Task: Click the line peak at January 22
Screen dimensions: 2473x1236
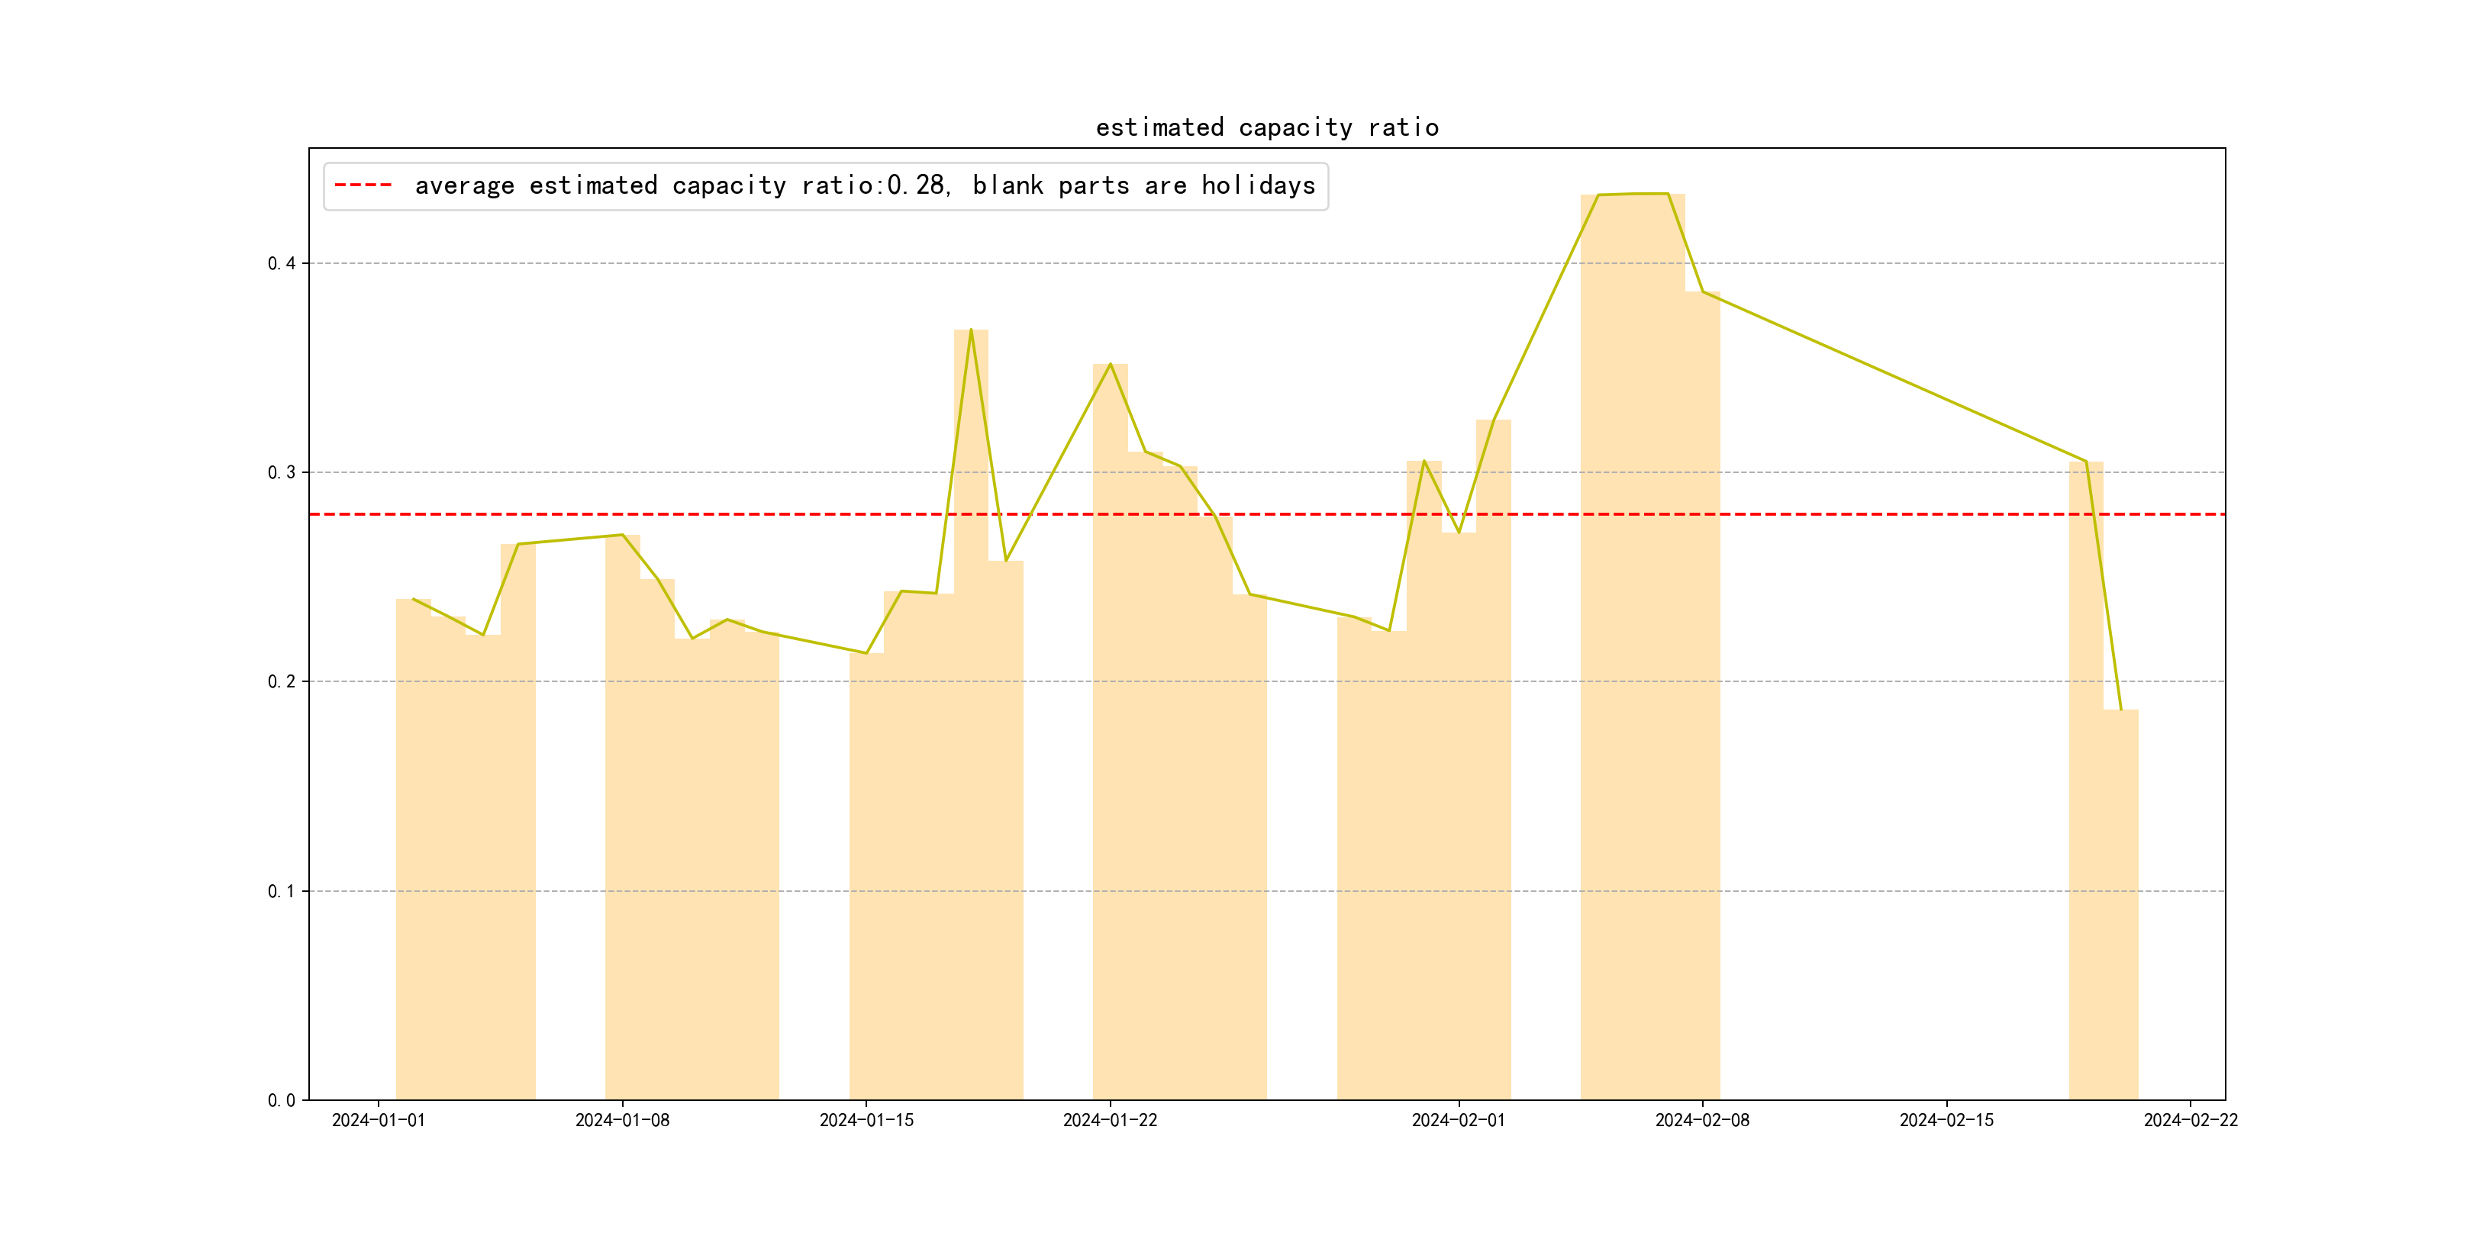Action: click(1110, 365)
